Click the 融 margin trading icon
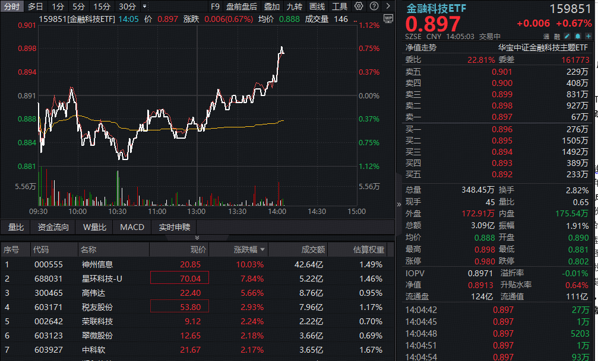Screen dimensions: 598x361 coord(557,36)
